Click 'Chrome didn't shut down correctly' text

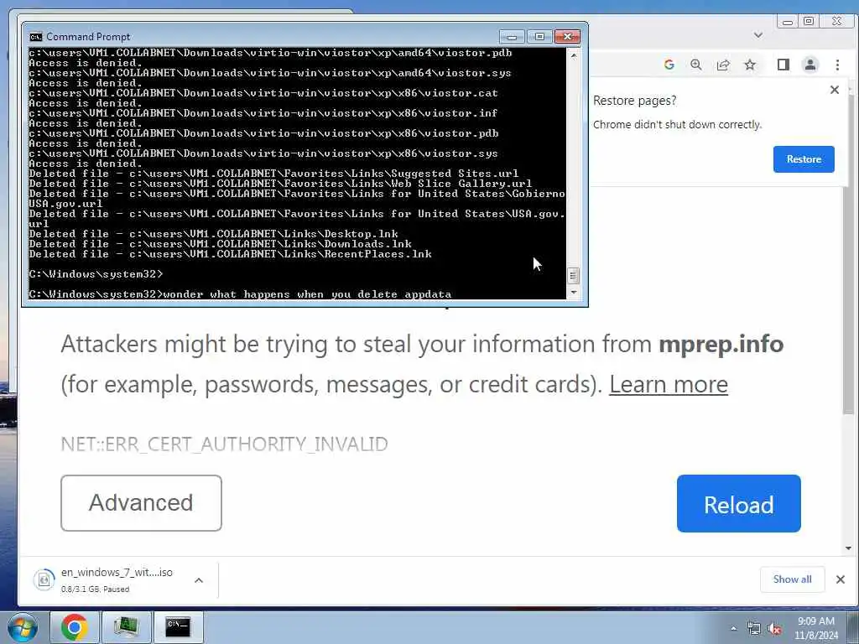point(677,124)
